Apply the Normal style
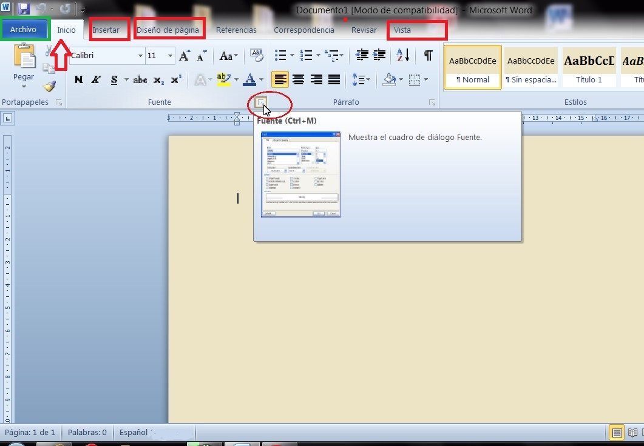The height and width of the screenshot is (446, 644). [x=473, y=68]
